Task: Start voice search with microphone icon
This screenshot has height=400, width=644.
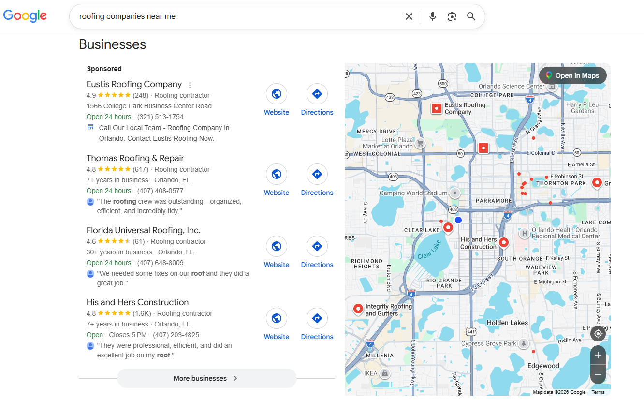Action: pyautogui.click(x=433, y=16)
